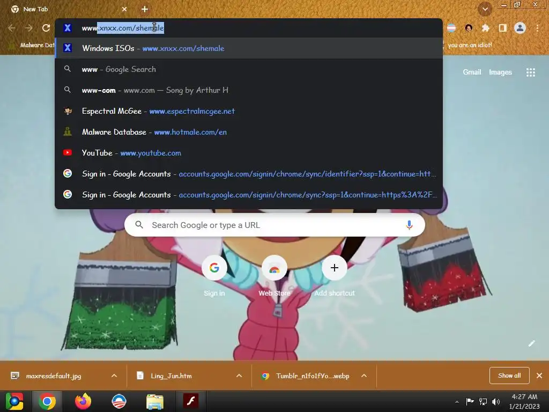
Task: Open Action Center flag tray icon
Action: (x=470, y=401)
